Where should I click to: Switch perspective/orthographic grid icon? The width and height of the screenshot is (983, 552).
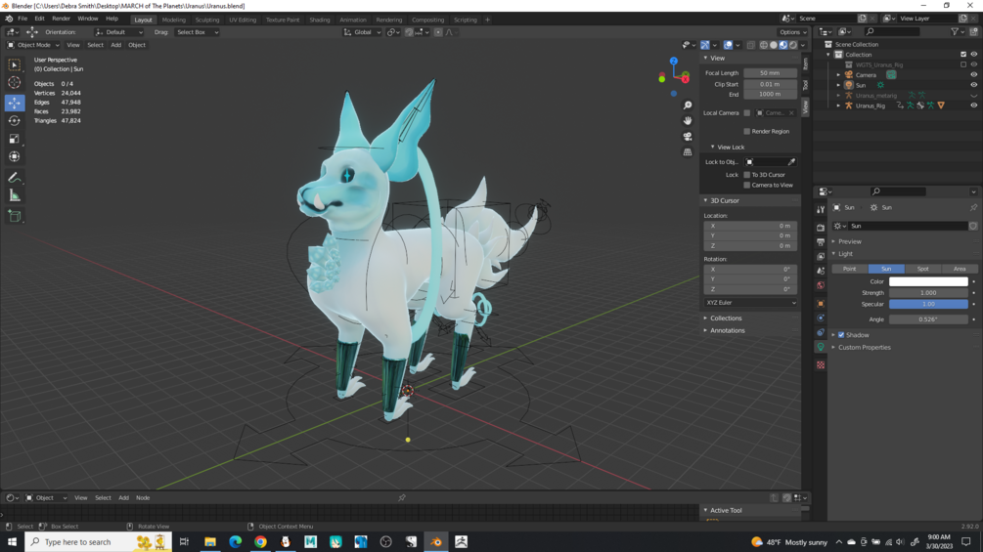688,152
